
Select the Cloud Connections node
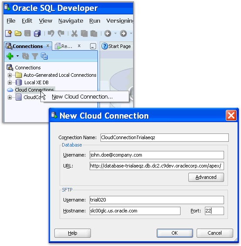coord(34,90)
